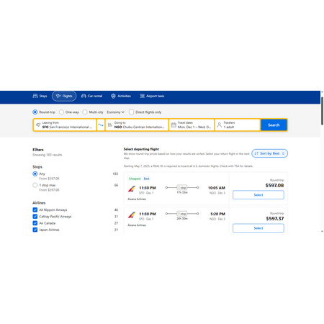Open the Sort by: Best dropdown
This screenshot has height=324, width=324.
click(x=269, y=153)
